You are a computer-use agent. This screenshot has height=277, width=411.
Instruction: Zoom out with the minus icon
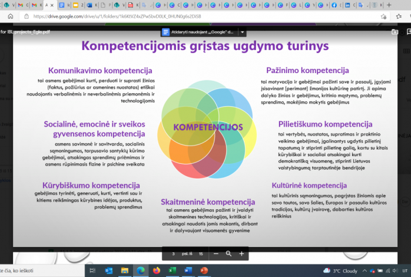click(x=216, y=253)
